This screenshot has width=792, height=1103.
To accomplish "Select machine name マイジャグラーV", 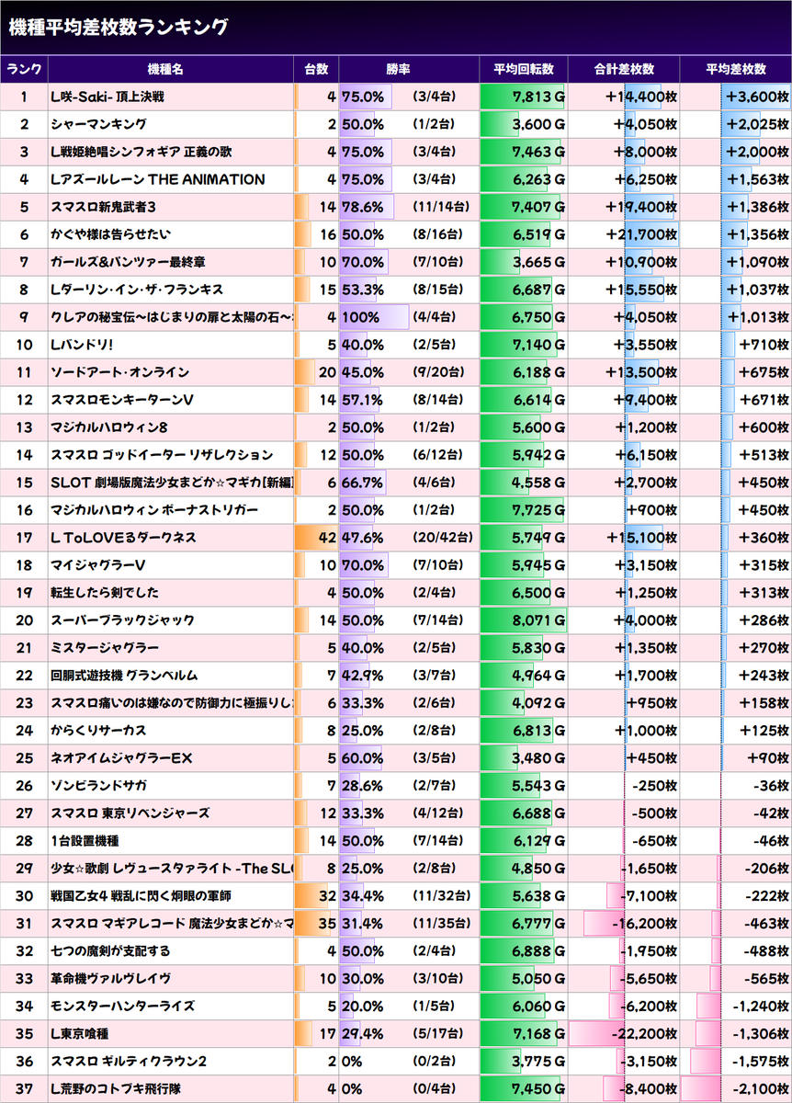I will [x=96, y=565].
